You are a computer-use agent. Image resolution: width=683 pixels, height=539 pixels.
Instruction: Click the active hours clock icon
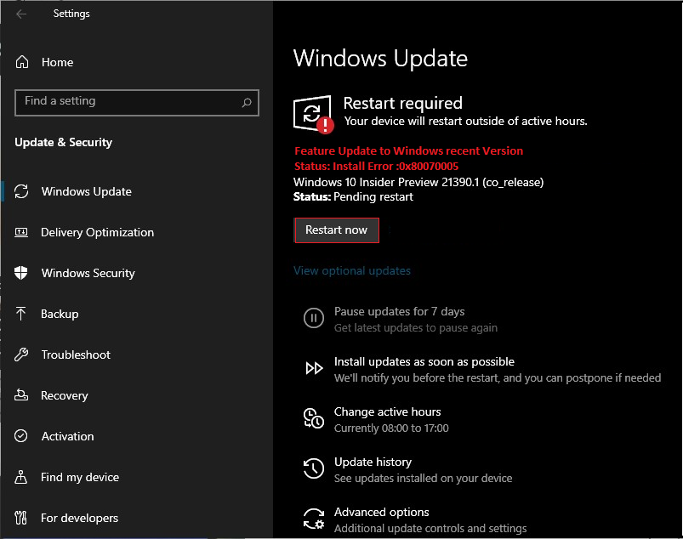[x=314, y=418]
